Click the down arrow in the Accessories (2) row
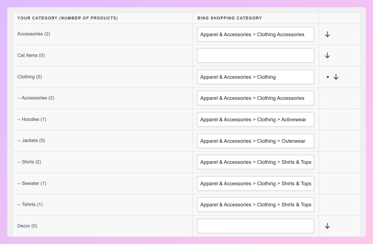Screen dimensions: 373x244 point(327,34)
